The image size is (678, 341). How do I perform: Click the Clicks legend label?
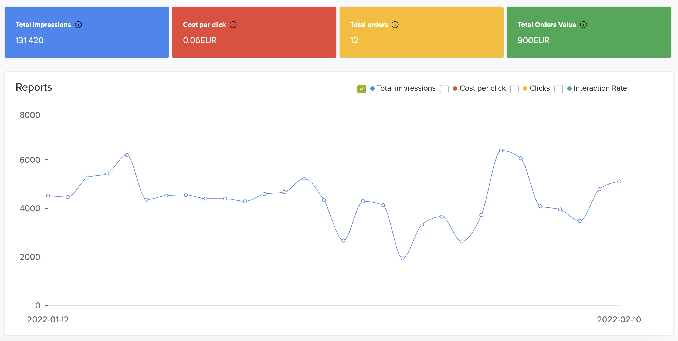pyautogui.click(x=540, y=88)
